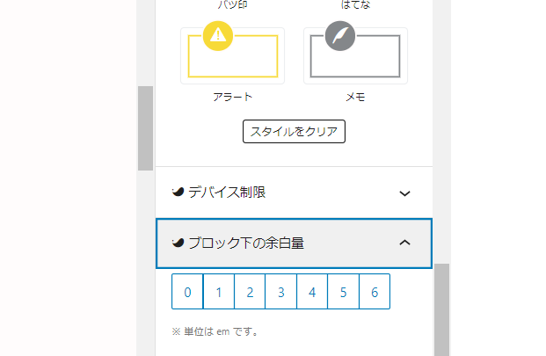Select the yellow alert warning icon
Image resolution: width=546 pixels, height=356 pixels.
tap(218, 36)
